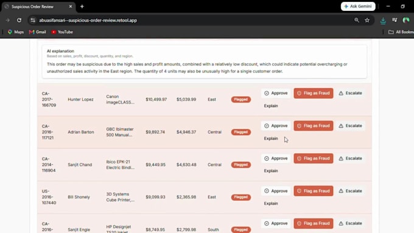
Task: Click the profit amount $4,946.37
Action: click(186, 132)
